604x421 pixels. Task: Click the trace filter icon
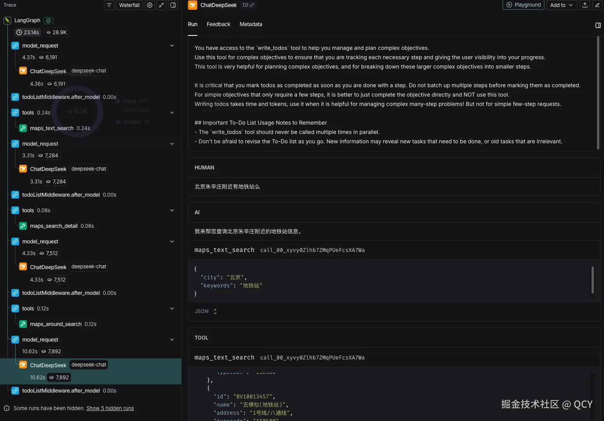pyautogui.click(x=109, y=5)
